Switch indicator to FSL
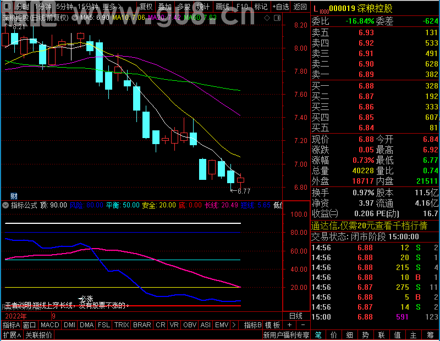 click(104, 325)
